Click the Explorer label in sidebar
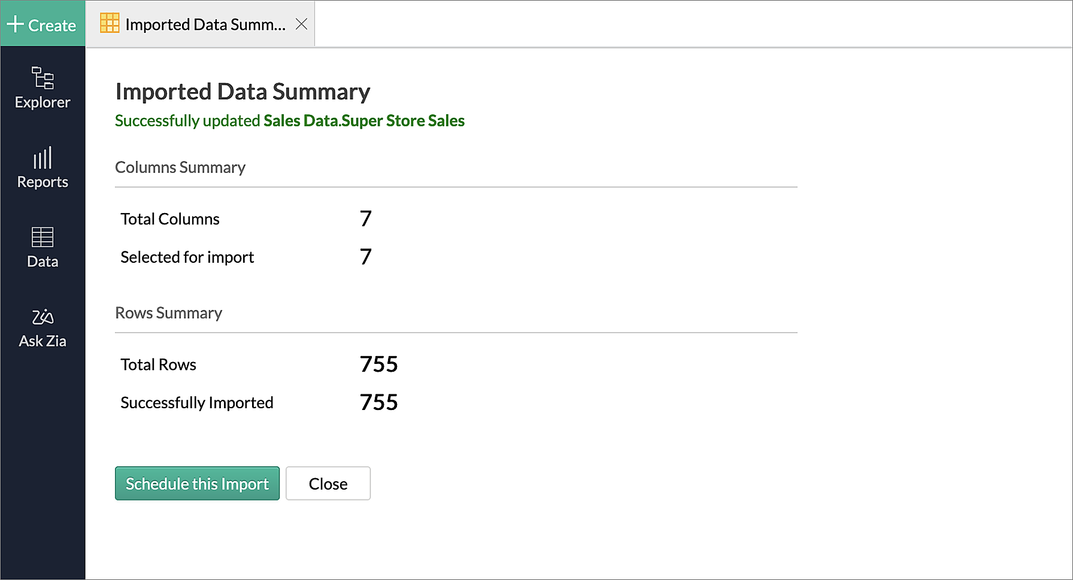Screen dimensions: 1073x580 [x=43, y=102]
